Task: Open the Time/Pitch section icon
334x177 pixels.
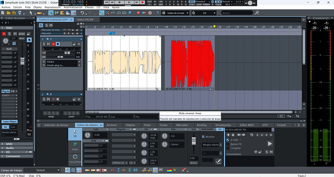Action: (x=75, y=159)
